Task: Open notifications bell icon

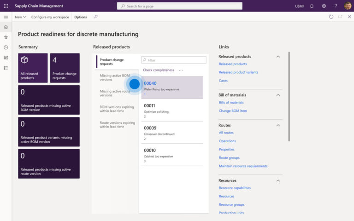Action: pyautogui.click(x=312, y=6)
